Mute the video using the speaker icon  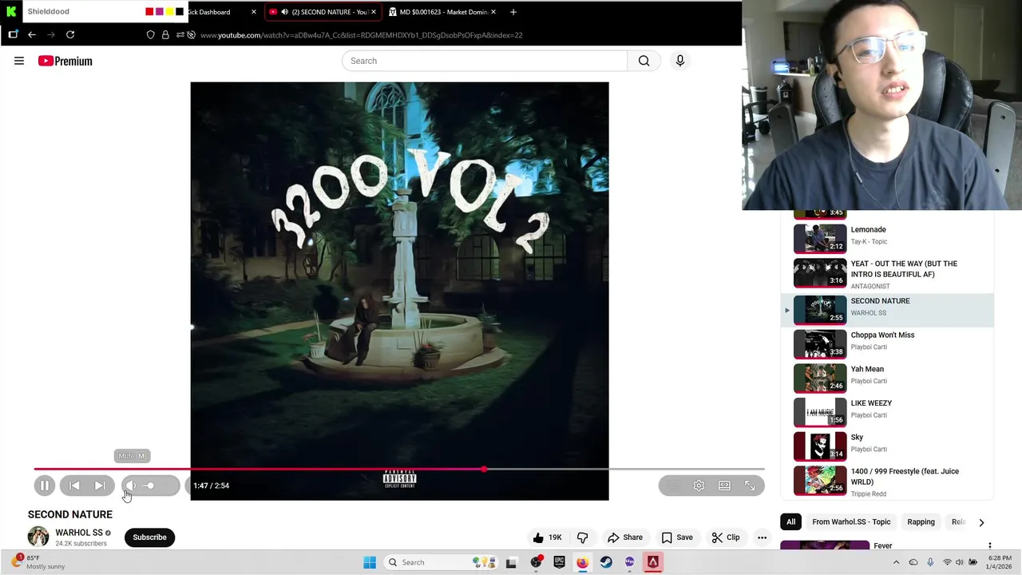pos(131,486)
